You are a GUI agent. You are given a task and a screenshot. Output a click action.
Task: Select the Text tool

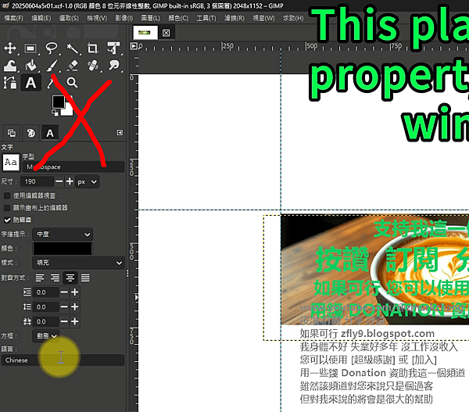coord(30,83)
